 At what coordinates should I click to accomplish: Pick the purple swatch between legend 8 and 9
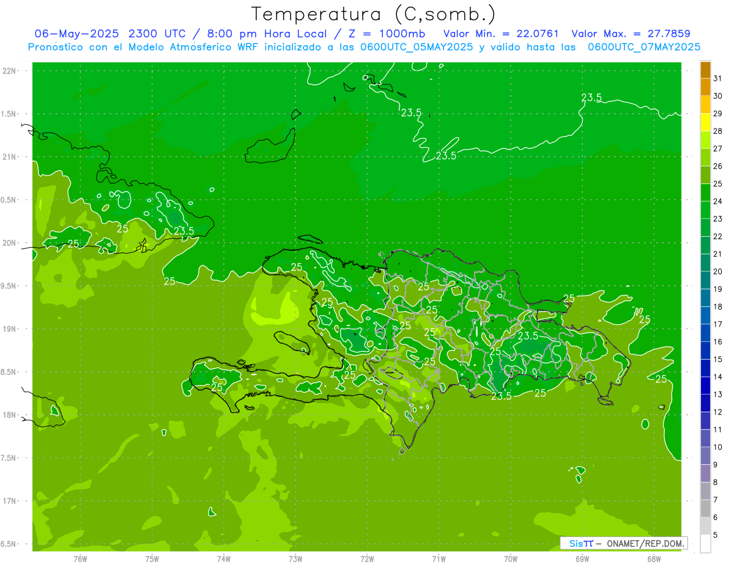705,473
